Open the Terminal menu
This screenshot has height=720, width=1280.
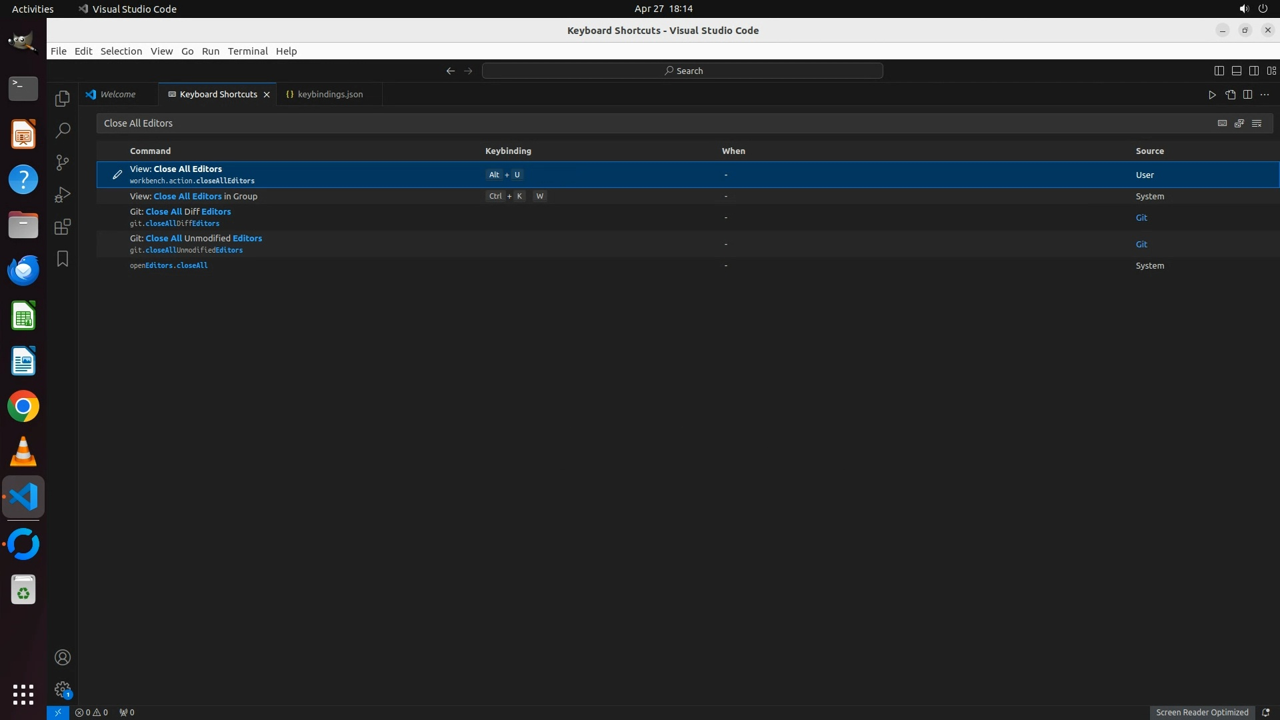(x=247, y=51)
